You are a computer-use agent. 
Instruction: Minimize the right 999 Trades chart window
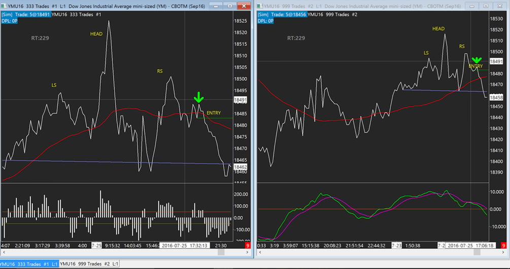point(471,6)
